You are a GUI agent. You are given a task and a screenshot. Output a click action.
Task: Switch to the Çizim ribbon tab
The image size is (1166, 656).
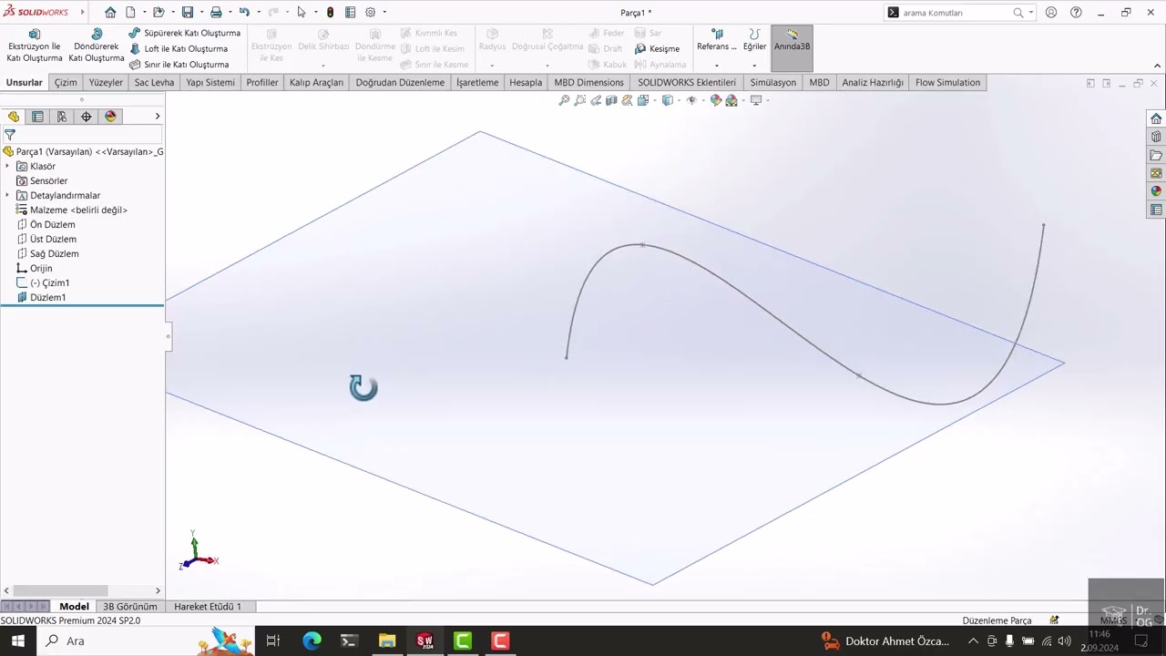[x=66, y=82]
